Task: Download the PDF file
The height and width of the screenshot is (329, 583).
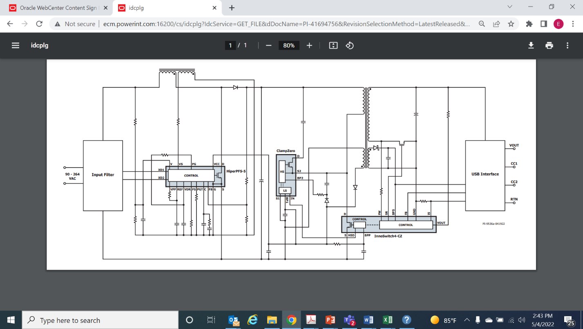Action: [531, 45]
